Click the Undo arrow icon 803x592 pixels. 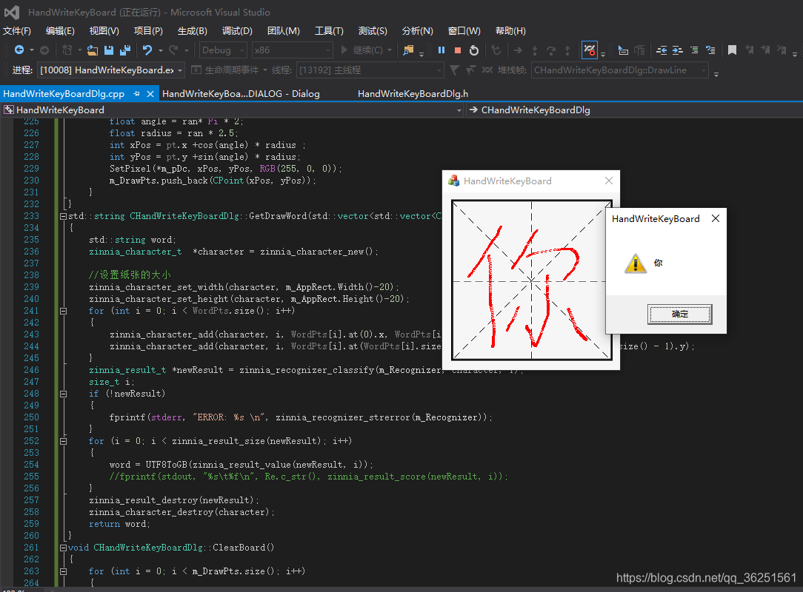[x=147, y=50]
